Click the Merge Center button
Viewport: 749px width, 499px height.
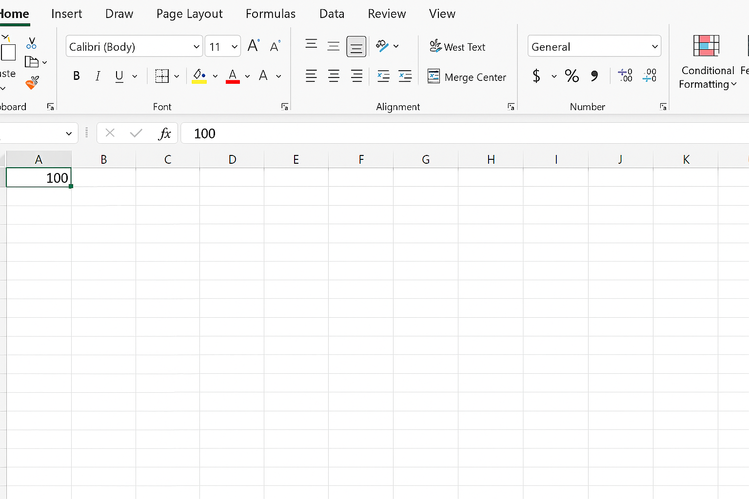pos(467,77)
